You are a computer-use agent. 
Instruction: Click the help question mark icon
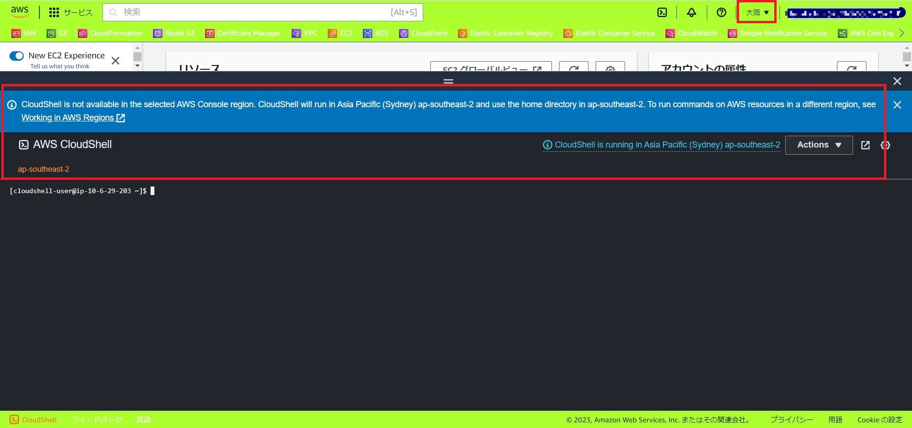point(721,12)
